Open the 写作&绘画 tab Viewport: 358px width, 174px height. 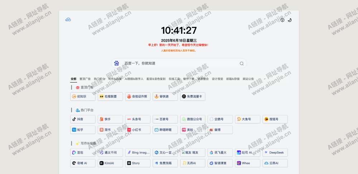(x=115, y=79)
